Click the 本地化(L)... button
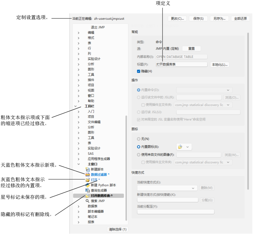 (x=220, y=65)
